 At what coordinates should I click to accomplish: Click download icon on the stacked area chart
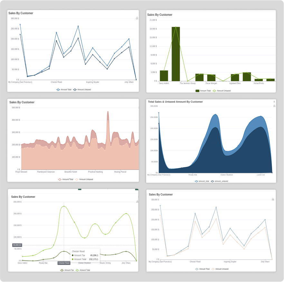click(274, 105)
